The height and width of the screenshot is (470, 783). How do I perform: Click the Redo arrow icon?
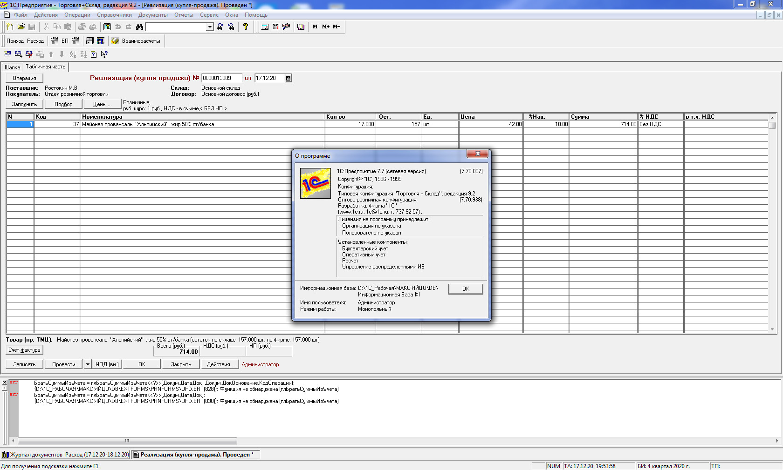point(129,27)
